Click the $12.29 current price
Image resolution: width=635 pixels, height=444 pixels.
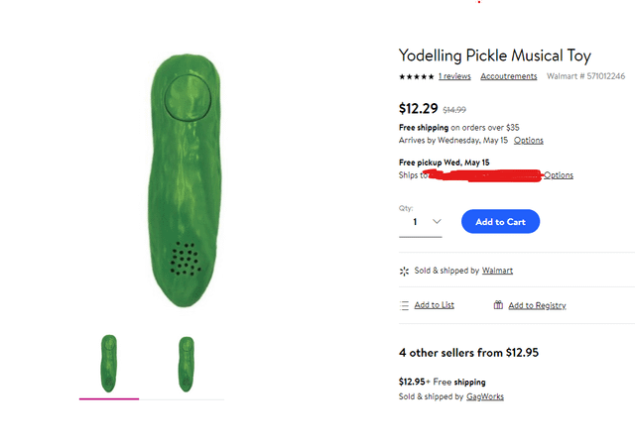(x=418, y=109)
